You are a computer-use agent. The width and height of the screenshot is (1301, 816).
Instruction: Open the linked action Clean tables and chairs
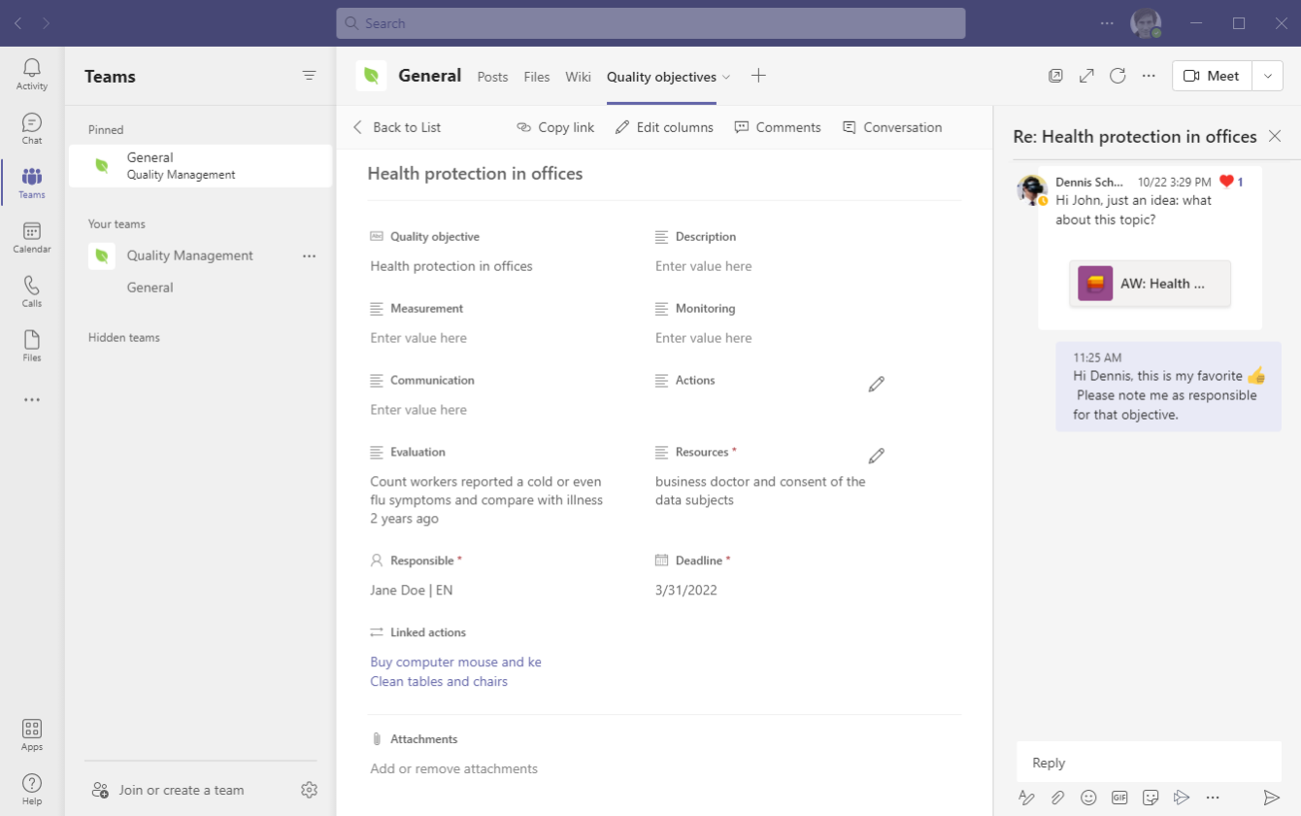(x=438, y=681)
